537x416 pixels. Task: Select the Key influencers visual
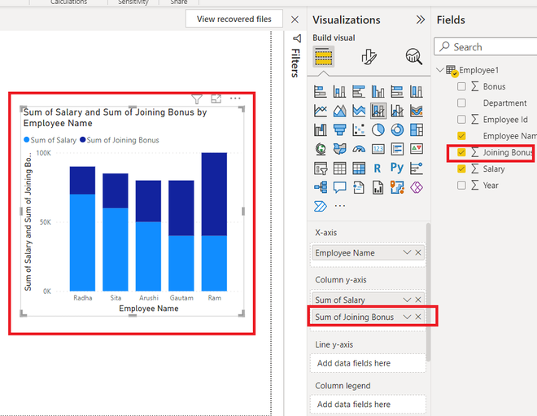point(417,169)
